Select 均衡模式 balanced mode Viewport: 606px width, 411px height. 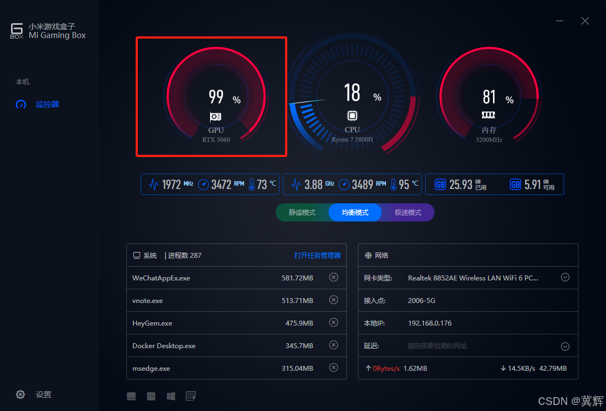click(355, 213)
